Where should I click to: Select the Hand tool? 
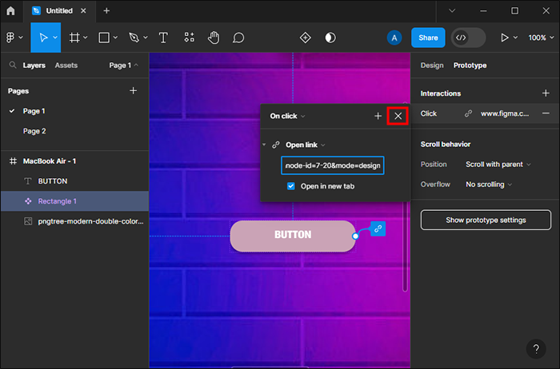pos(214,38)
